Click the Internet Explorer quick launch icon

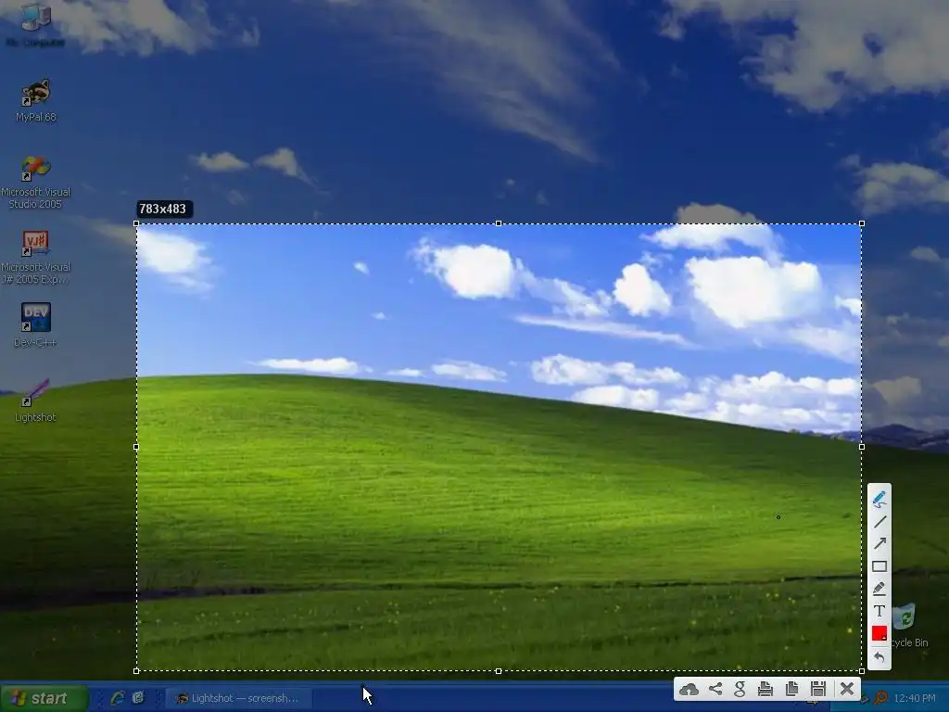118,698
